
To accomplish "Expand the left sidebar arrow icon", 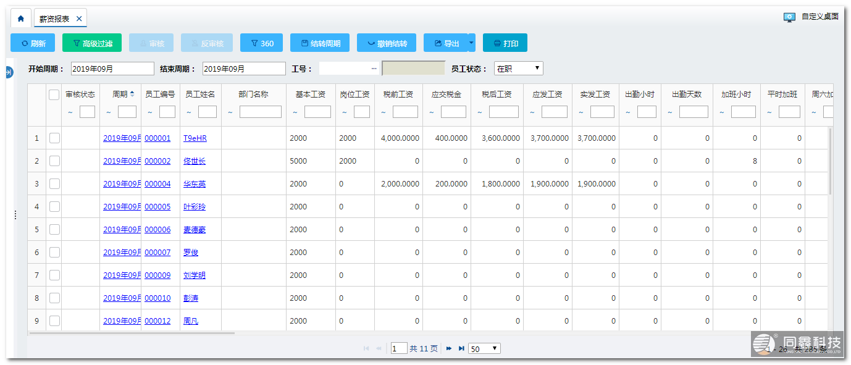I will 9,72.
